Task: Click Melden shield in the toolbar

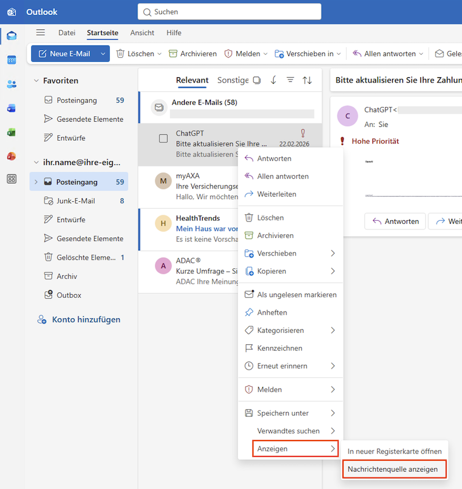Action: (242, 54)
